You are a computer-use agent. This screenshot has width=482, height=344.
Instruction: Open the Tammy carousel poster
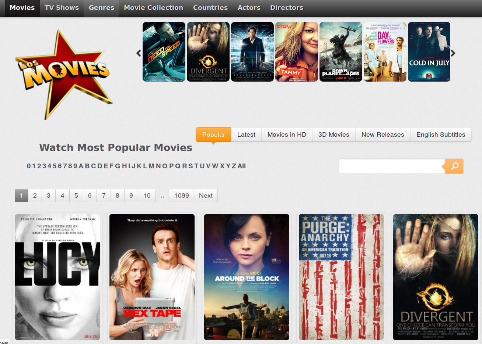[297, 52]
